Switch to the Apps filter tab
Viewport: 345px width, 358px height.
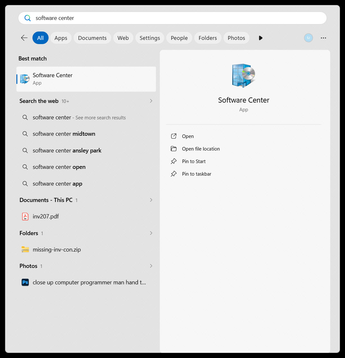61,38
